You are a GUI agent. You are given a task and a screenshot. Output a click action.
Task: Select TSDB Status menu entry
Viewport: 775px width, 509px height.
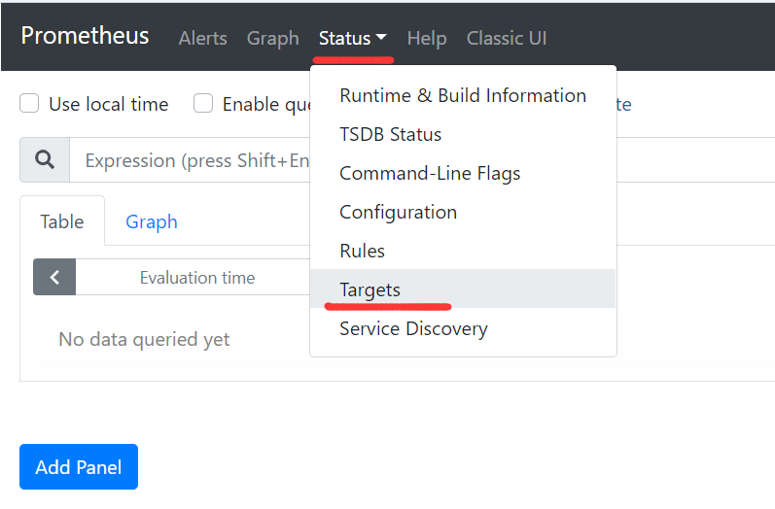click(463, 134)
